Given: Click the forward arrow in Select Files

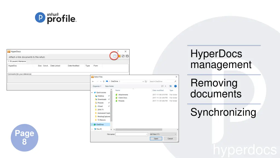Looking at the screenshot, I should click(97, 81).
